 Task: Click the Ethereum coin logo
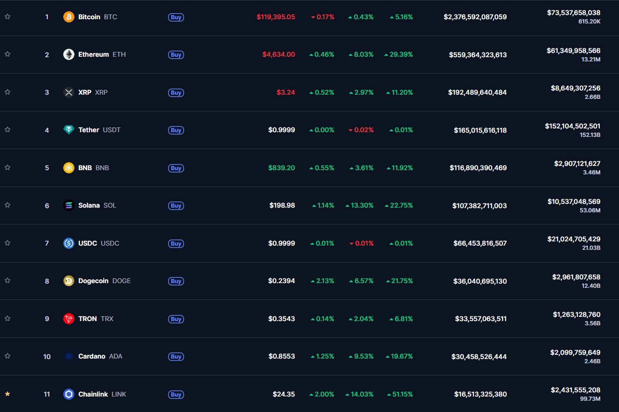coord(69,54)
